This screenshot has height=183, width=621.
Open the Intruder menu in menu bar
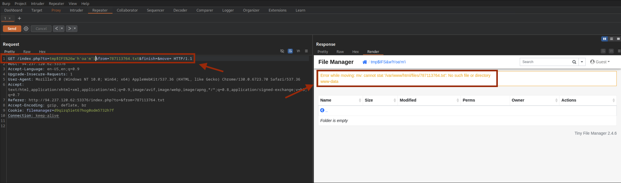(38, 4)
